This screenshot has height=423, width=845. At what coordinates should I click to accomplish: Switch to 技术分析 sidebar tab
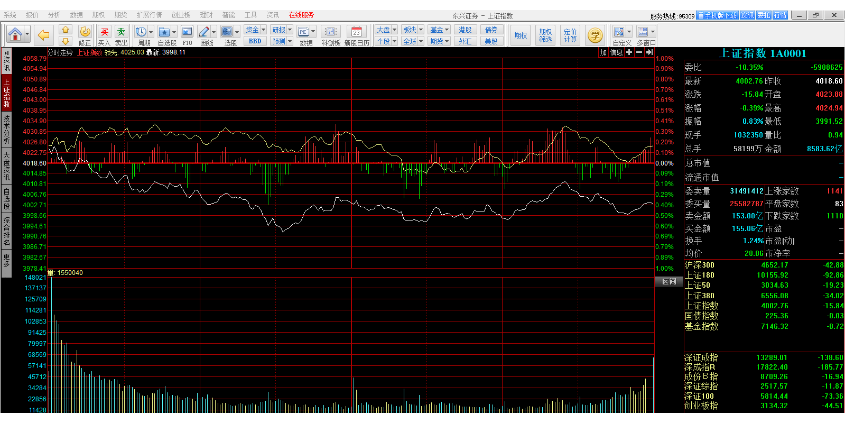6,130
